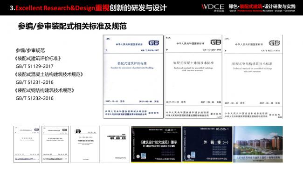Click the heading 参编/参审装配式相关标准及规范
Viewport: 303px width, 170px height.
click(72, 26)
